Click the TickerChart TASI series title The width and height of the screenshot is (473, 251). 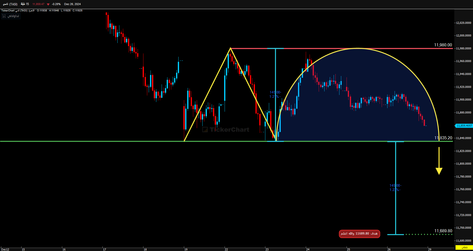(x=14, y=11)
